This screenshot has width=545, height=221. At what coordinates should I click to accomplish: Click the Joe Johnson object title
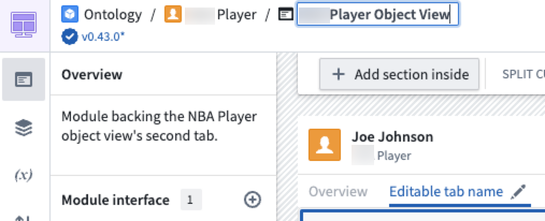pyautogui.click(x=392, y=137)
